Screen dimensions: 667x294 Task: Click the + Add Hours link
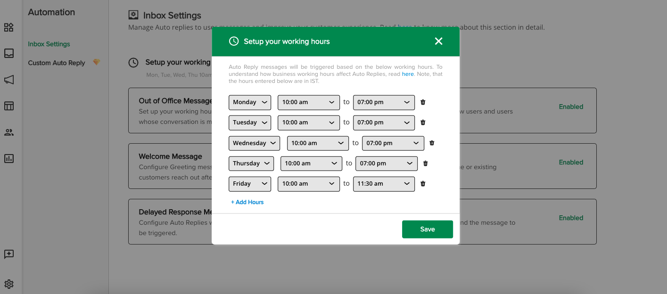[x=247, y=202]
